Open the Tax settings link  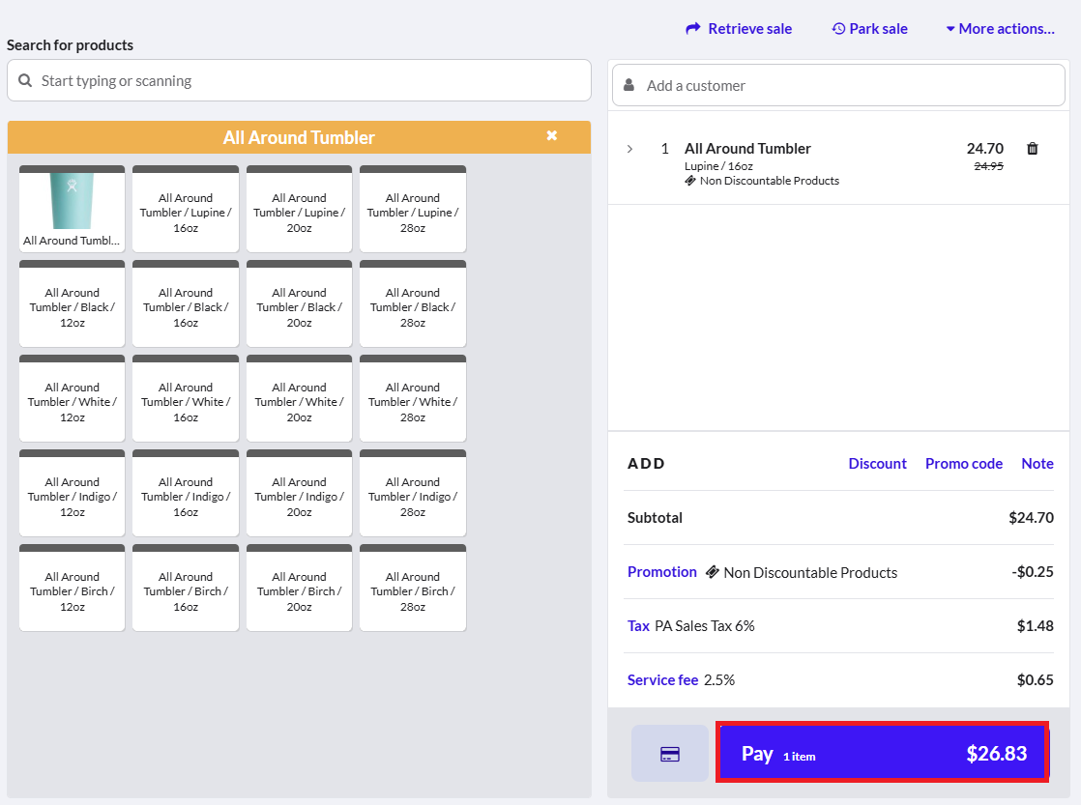coord(638,626)
